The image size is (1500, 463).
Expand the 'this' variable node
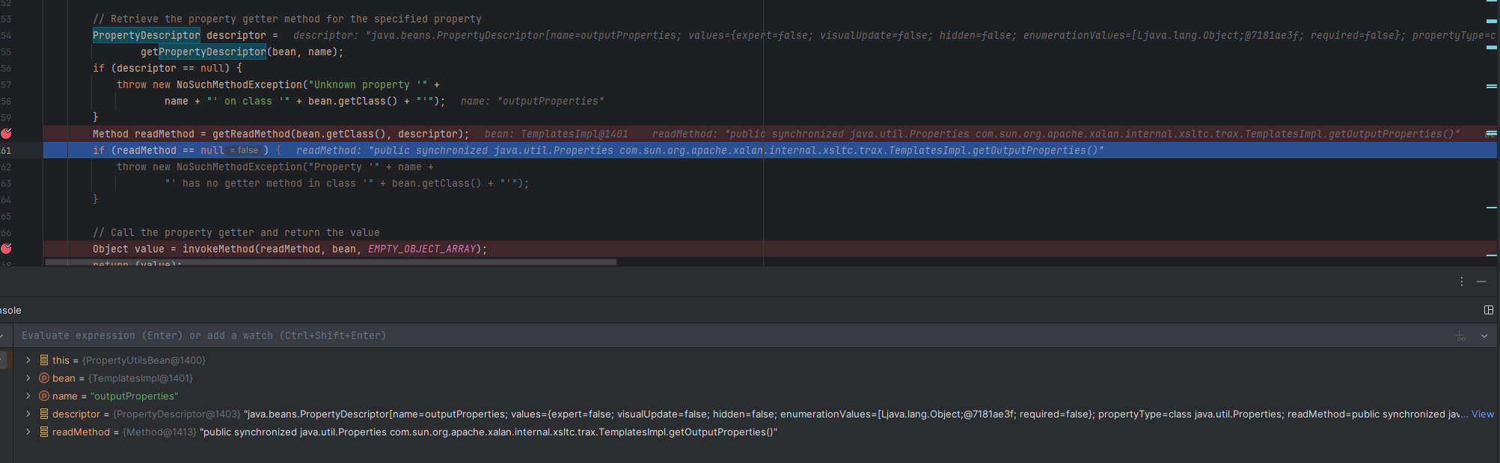28,360
